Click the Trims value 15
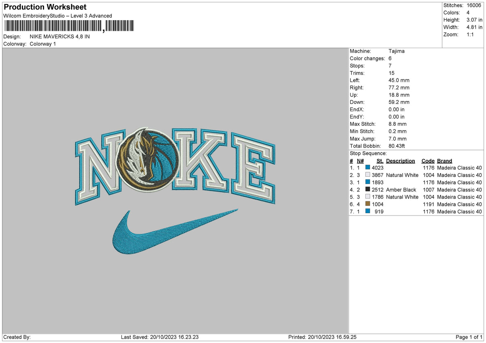This screenshot has width=486, height=343. pos(392,73)
